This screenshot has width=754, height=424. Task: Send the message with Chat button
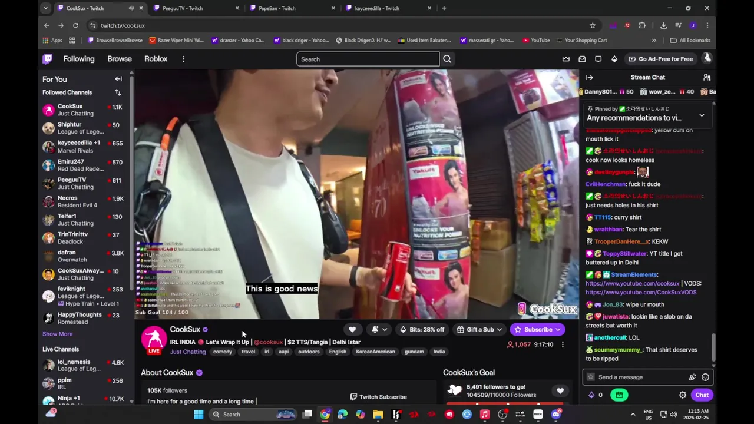click(x=702, y=395)
